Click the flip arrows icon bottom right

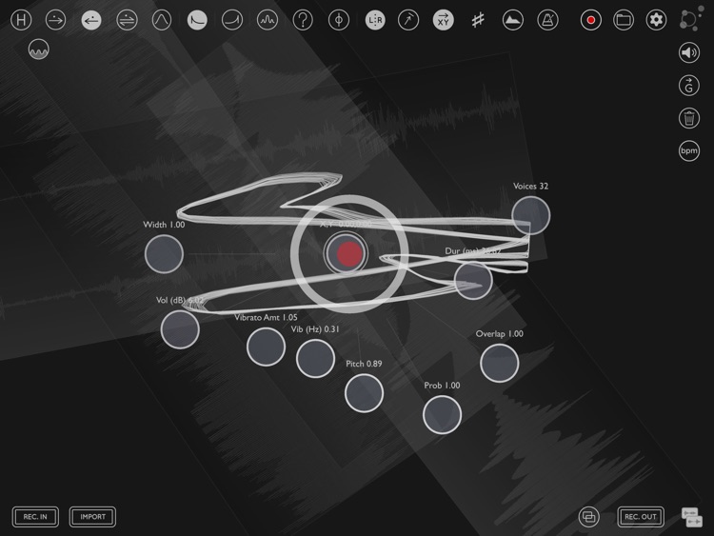(x=692, y=517)
